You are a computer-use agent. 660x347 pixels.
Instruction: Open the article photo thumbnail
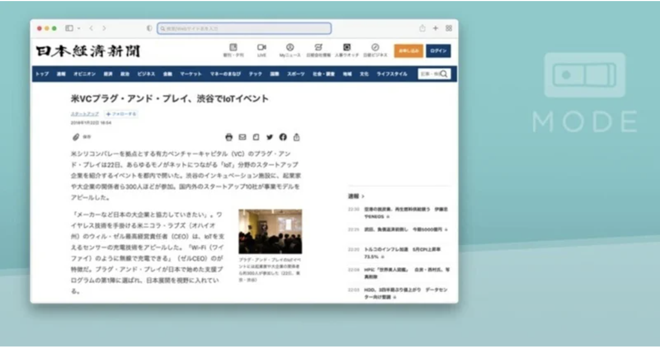(270, 231)
